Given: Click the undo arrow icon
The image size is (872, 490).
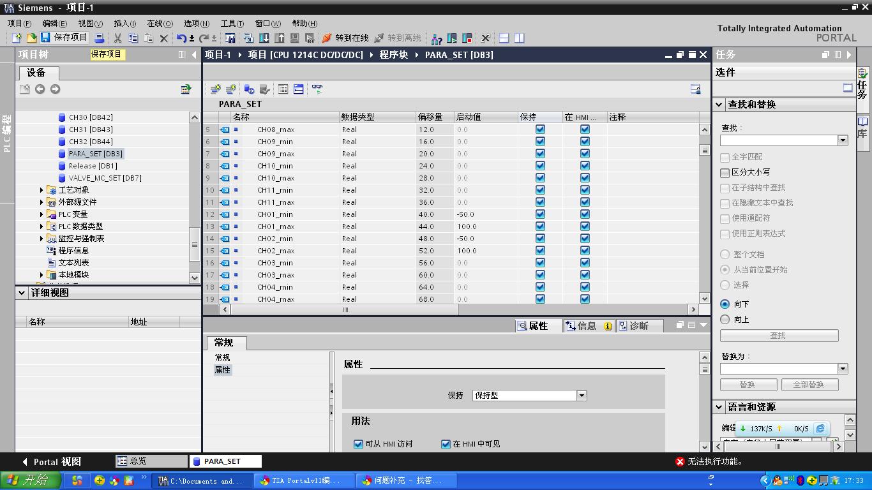Looking at the screenshot, I should (181, 38).
